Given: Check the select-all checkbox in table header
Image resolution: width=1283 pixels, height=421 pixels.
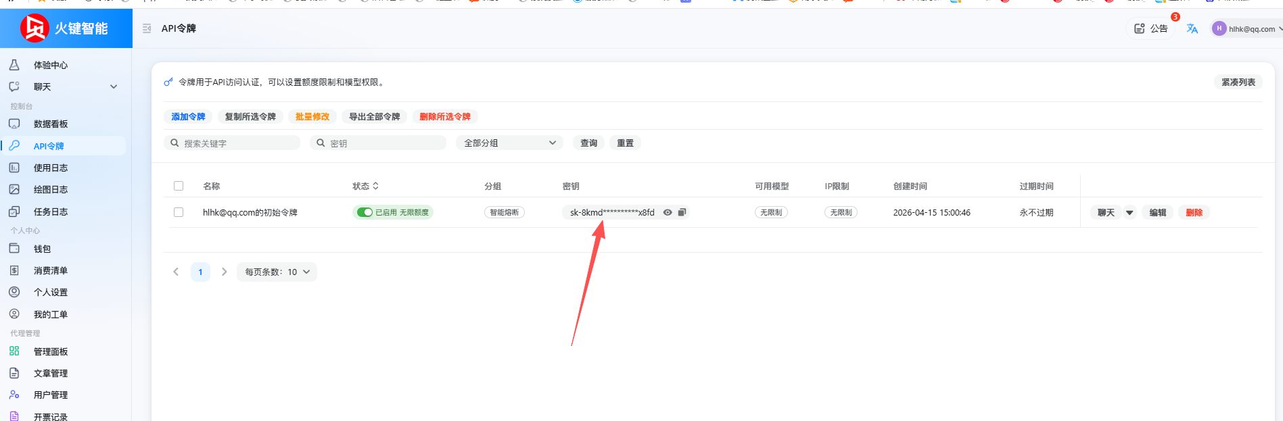Looking at the screenshot, I should (179, 186).
